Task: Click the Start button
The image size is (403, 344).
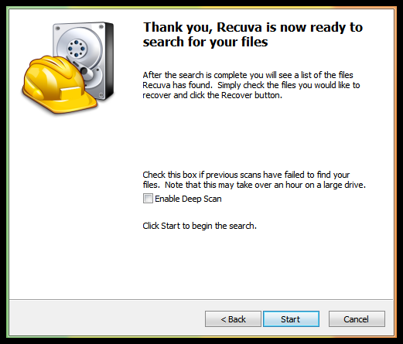Action: pos(291,319)
